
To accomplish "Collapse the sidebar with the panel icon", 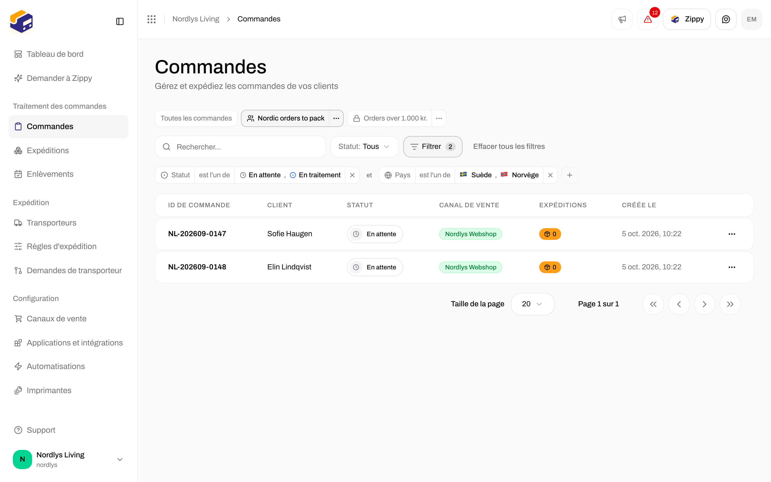I will click(120, 21).
